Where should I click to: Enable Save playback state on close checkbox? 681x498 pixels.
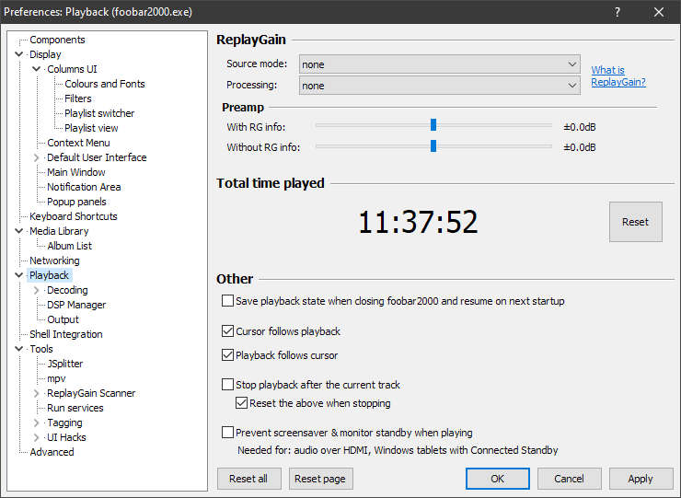(x=227, y=301)
